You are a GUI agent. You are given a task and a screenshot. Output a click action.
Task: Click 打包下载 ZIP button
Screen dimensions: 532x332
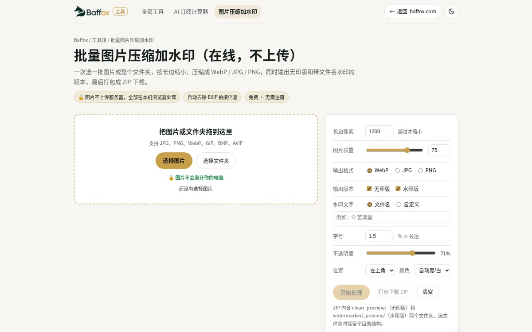tap(393, 292)
